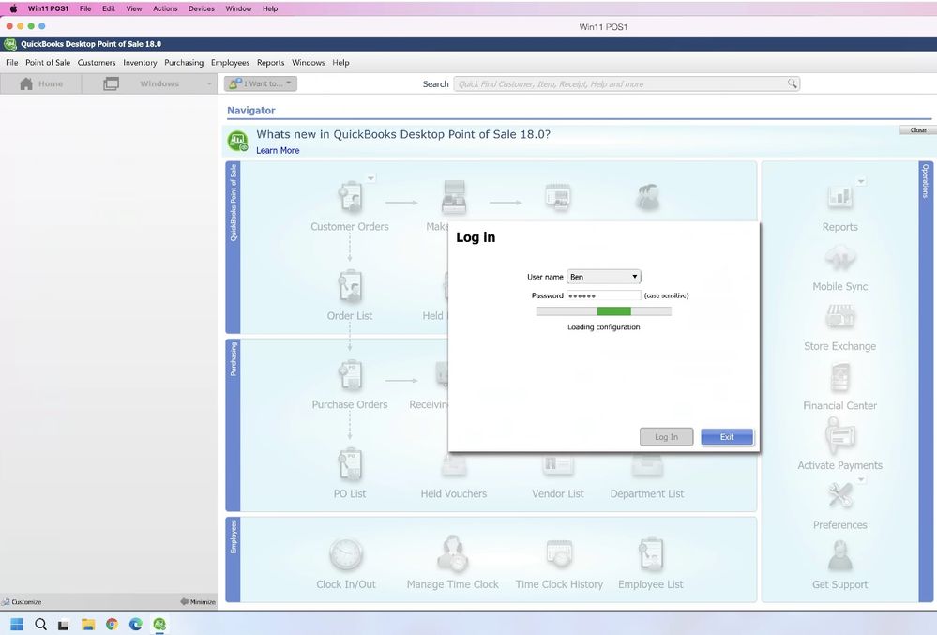Image resolution: width=937 pixels, height=635 pixels.
Task: Launch Google Chrome from the taskbar
Action: (x=112, y=625)
